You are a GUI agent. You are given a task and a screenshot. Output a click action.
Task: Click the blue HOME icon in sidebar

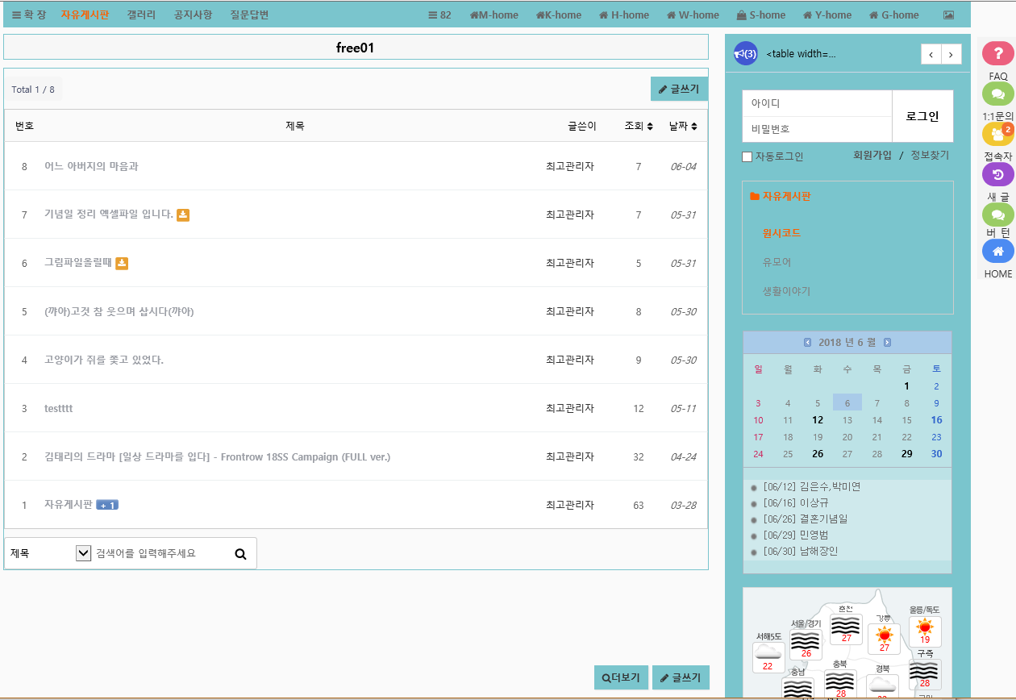pos(997,251)
